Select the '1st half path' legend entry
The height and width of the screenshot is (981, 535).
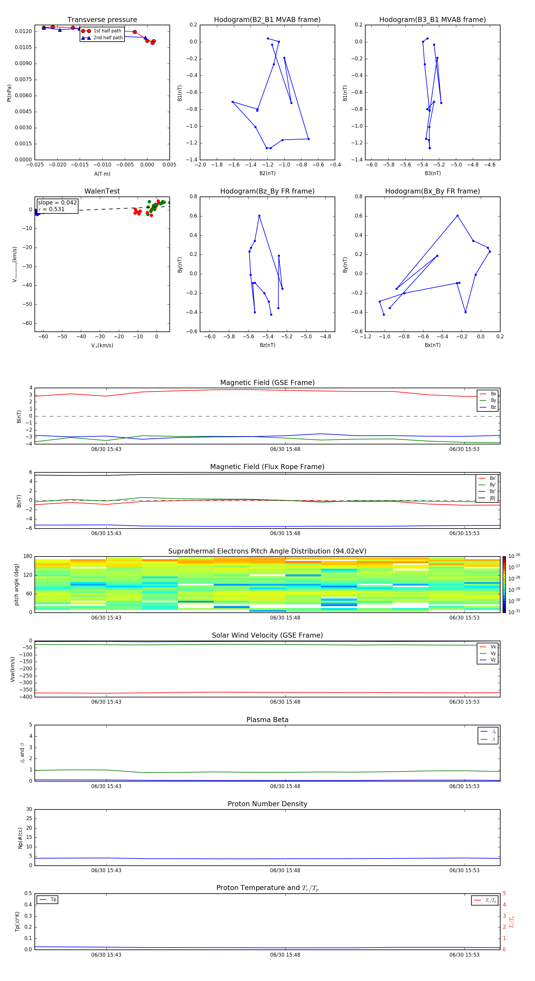[102, 31]
